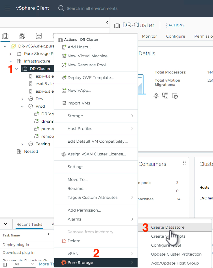The image size is (213, 268).
Task: Open the Consumers card drag handle
Action: [x=184, y=163]
